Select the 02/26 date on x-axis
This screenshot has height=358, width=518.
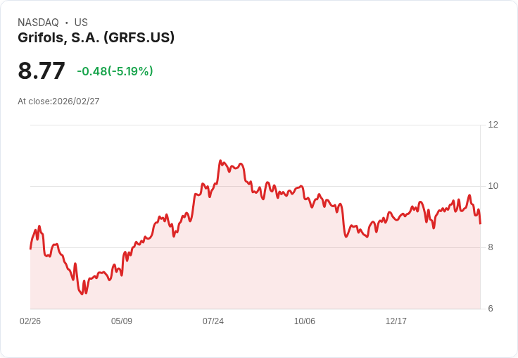click(x=30, y=321)
